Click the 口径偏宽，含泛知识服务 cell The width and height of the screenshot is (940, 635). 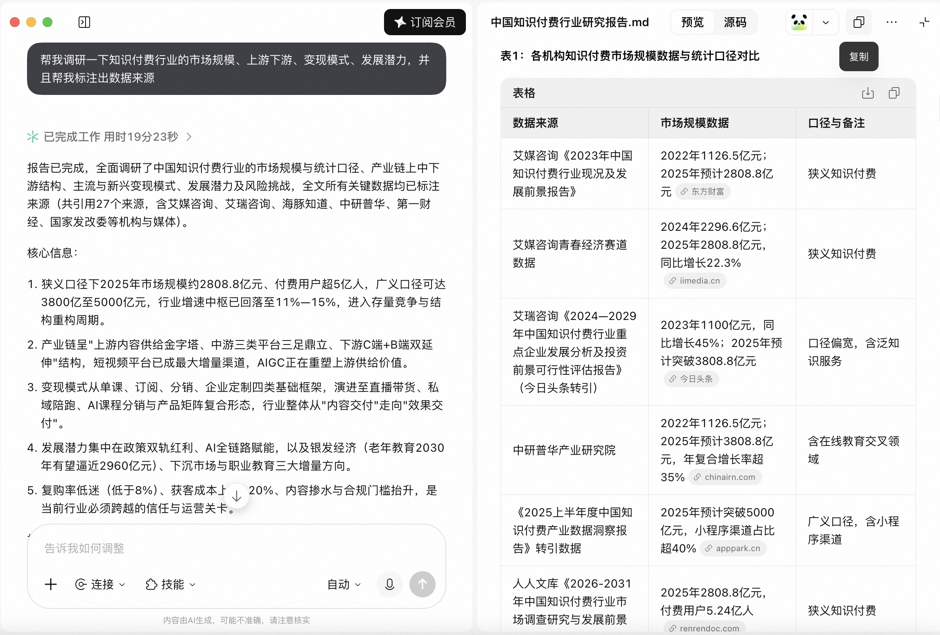(x=856, y=352)
